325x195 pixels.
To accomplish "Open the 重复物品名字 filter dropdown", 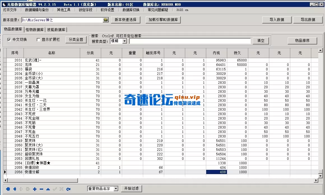I will pos(116,189).
